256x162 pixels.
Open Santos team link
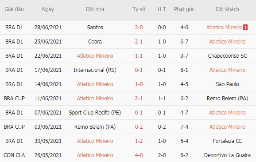coord(95,28)
